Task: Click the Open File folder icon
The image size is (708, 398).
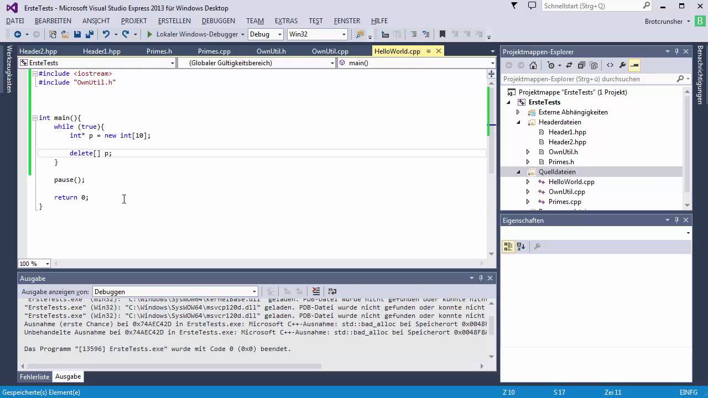Action: 65,34
